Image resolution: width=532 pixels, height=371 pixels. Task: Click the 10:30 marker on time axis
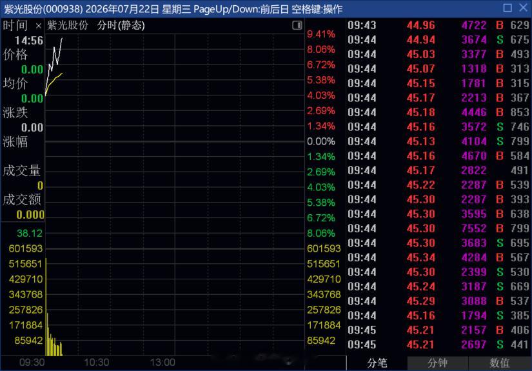96,363
